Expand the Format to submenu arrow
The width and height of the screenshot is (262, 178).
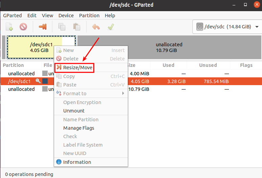tap(123, 93)
